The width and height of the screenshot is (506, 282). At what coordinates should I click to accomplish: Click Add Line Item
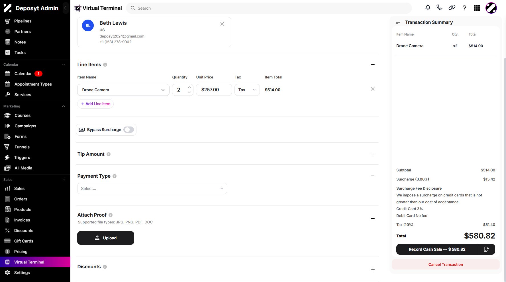(95, 104)
